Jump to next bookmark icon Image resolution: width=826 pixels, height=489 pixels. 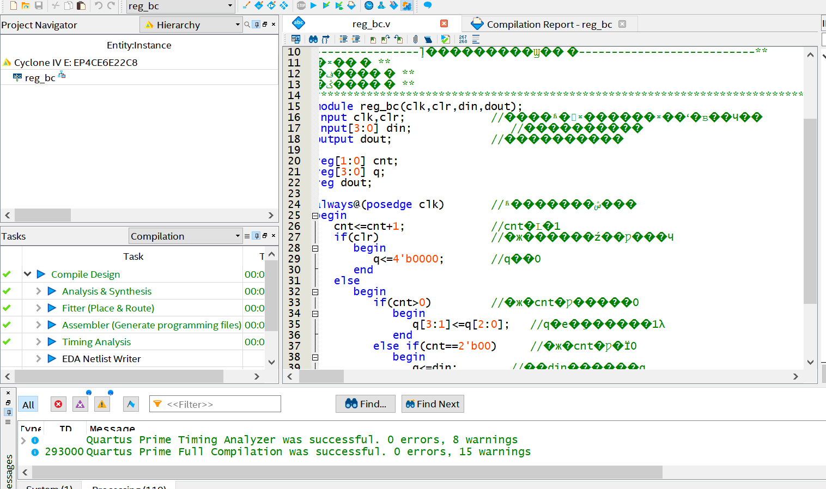(x=386, y=39)
